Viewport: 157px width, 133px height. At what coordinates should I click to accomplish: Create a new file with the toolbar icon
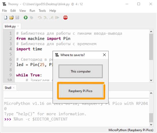tap(6, 18)
